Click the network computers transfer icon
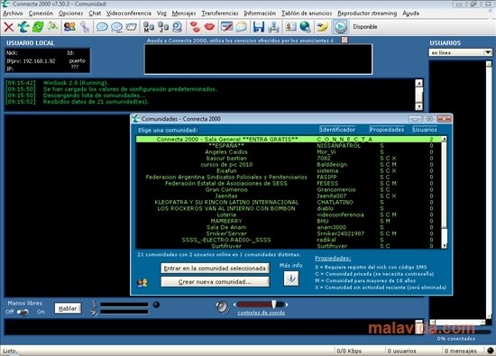Viewport: 496px width, 356px height. (x=273, y=27)
